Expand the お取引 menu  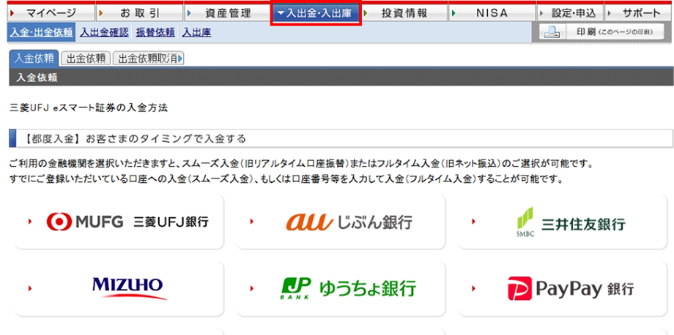coord(138,13)
